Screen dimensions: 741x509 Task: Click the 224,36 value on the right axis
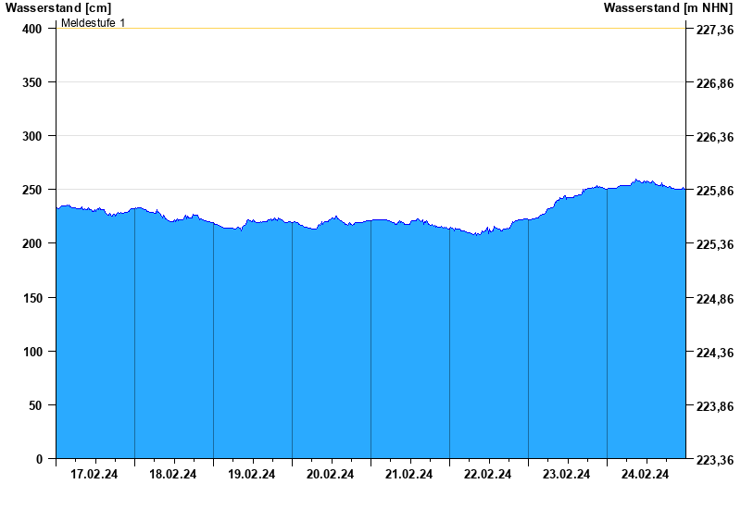click(714, 353)
